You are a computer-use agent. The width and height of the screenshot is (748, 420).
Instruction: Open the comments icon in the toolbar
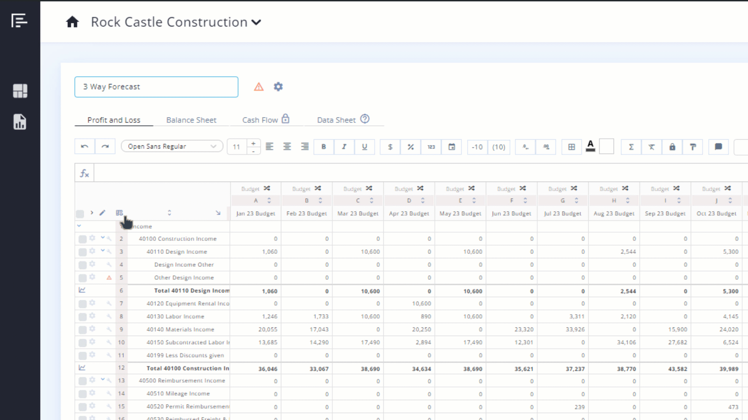click(x=718, y=147)
